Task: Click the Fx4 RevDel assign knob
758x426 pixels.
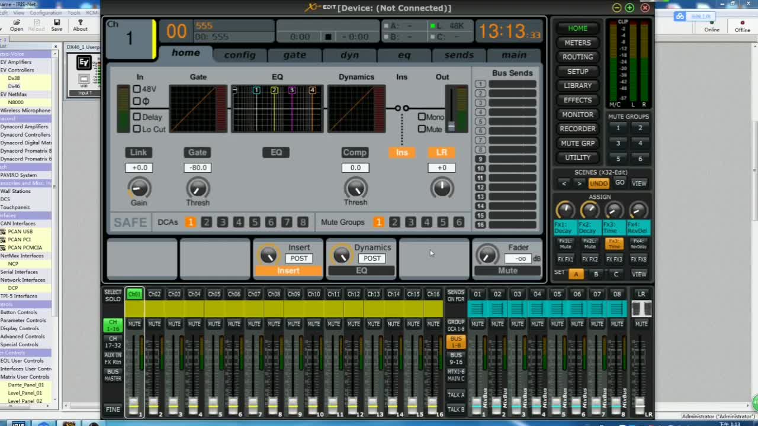Action: 638,210
